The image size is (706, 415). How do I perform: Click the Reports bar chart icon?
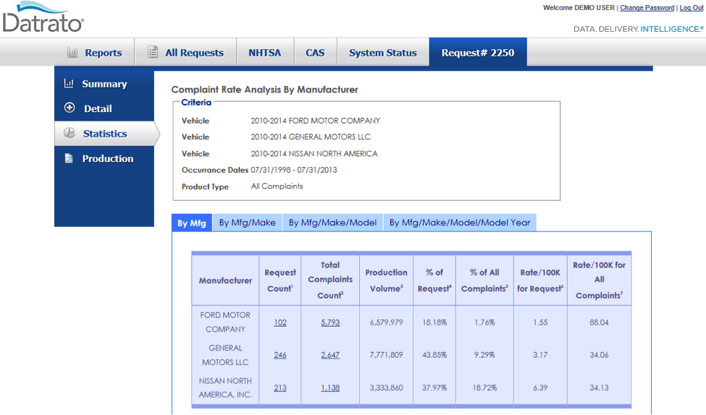pyautogui.click(x=72, y=52)
